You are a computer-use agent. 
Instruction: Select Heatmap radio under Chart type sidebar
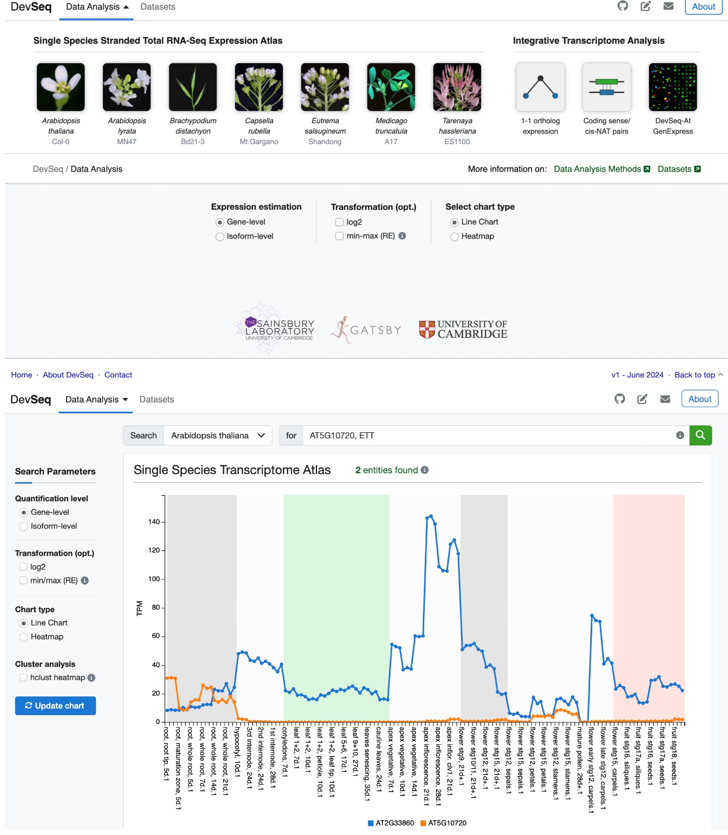(24, 637)
